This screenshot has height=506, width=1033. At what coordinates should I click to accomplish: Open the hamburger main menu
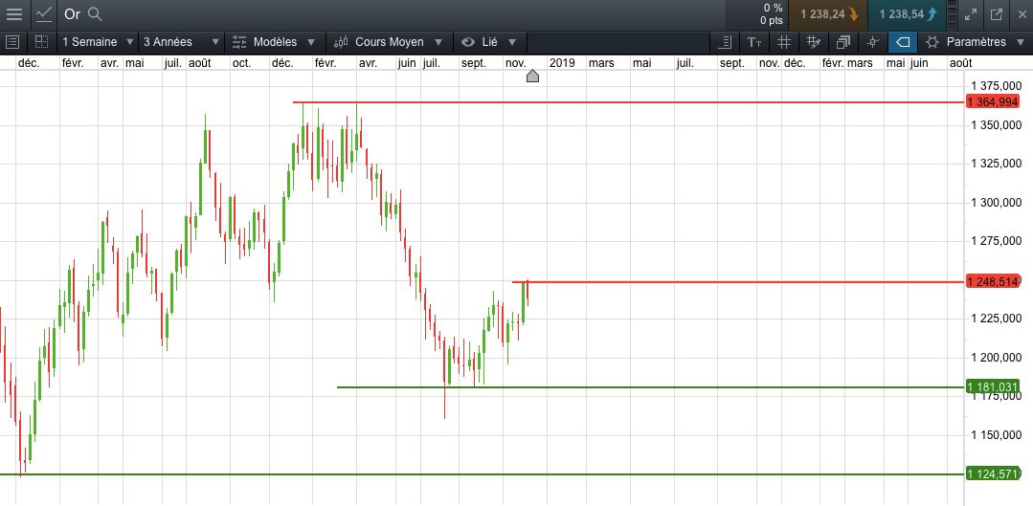(13, 13)
